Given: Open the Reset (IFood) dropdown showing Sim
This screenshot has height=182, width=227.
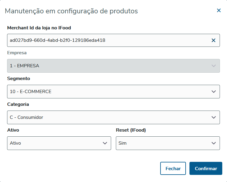Looking at the screenshot, I should 164,143.
